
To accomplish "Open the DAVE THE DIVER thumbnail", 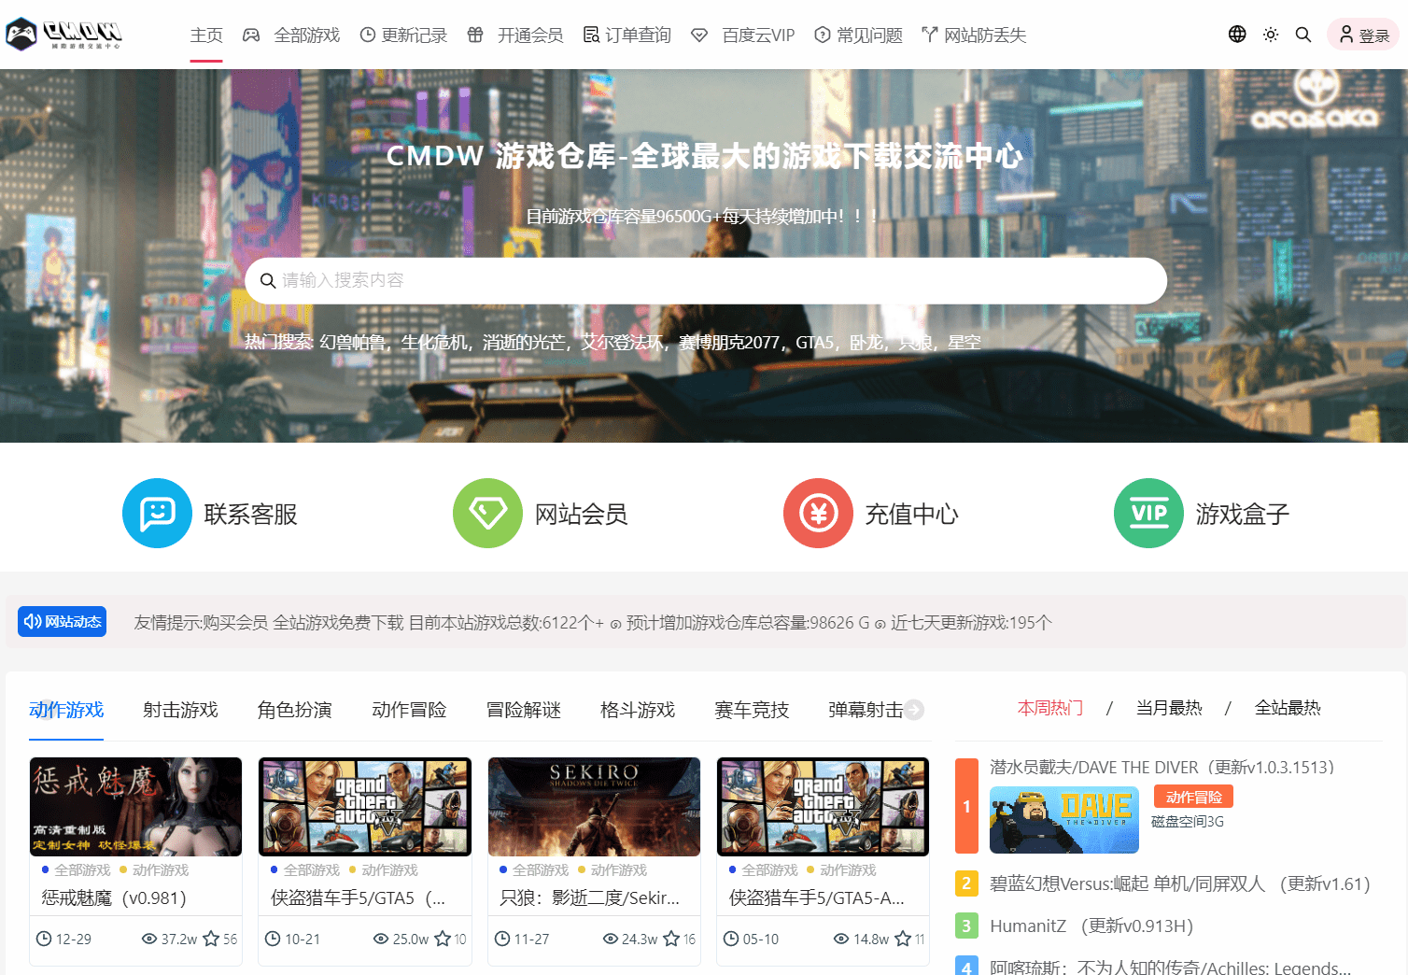I will click(1064, 820).
